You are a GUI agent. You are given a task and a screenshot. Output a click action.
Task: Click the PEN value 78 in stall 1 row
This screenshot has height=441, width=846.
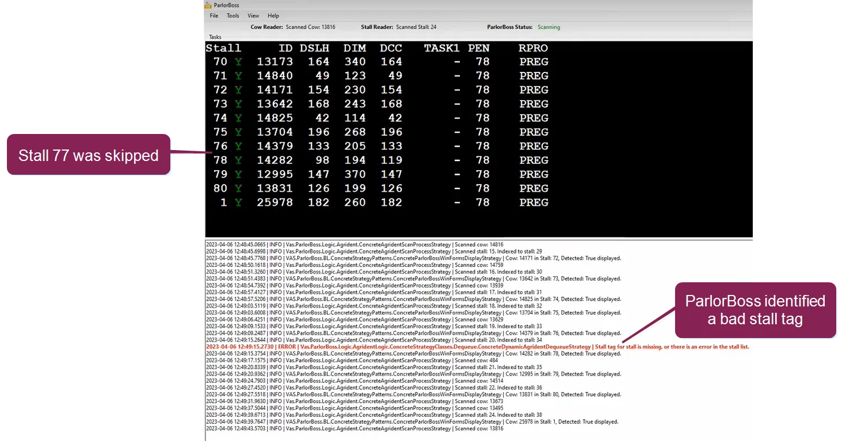(x=483, y=202)
